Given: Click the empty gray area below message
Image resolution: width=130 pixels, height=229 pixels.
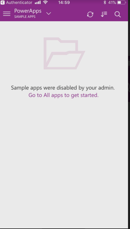Looking at the screenshot, I should tap(64, 161).
